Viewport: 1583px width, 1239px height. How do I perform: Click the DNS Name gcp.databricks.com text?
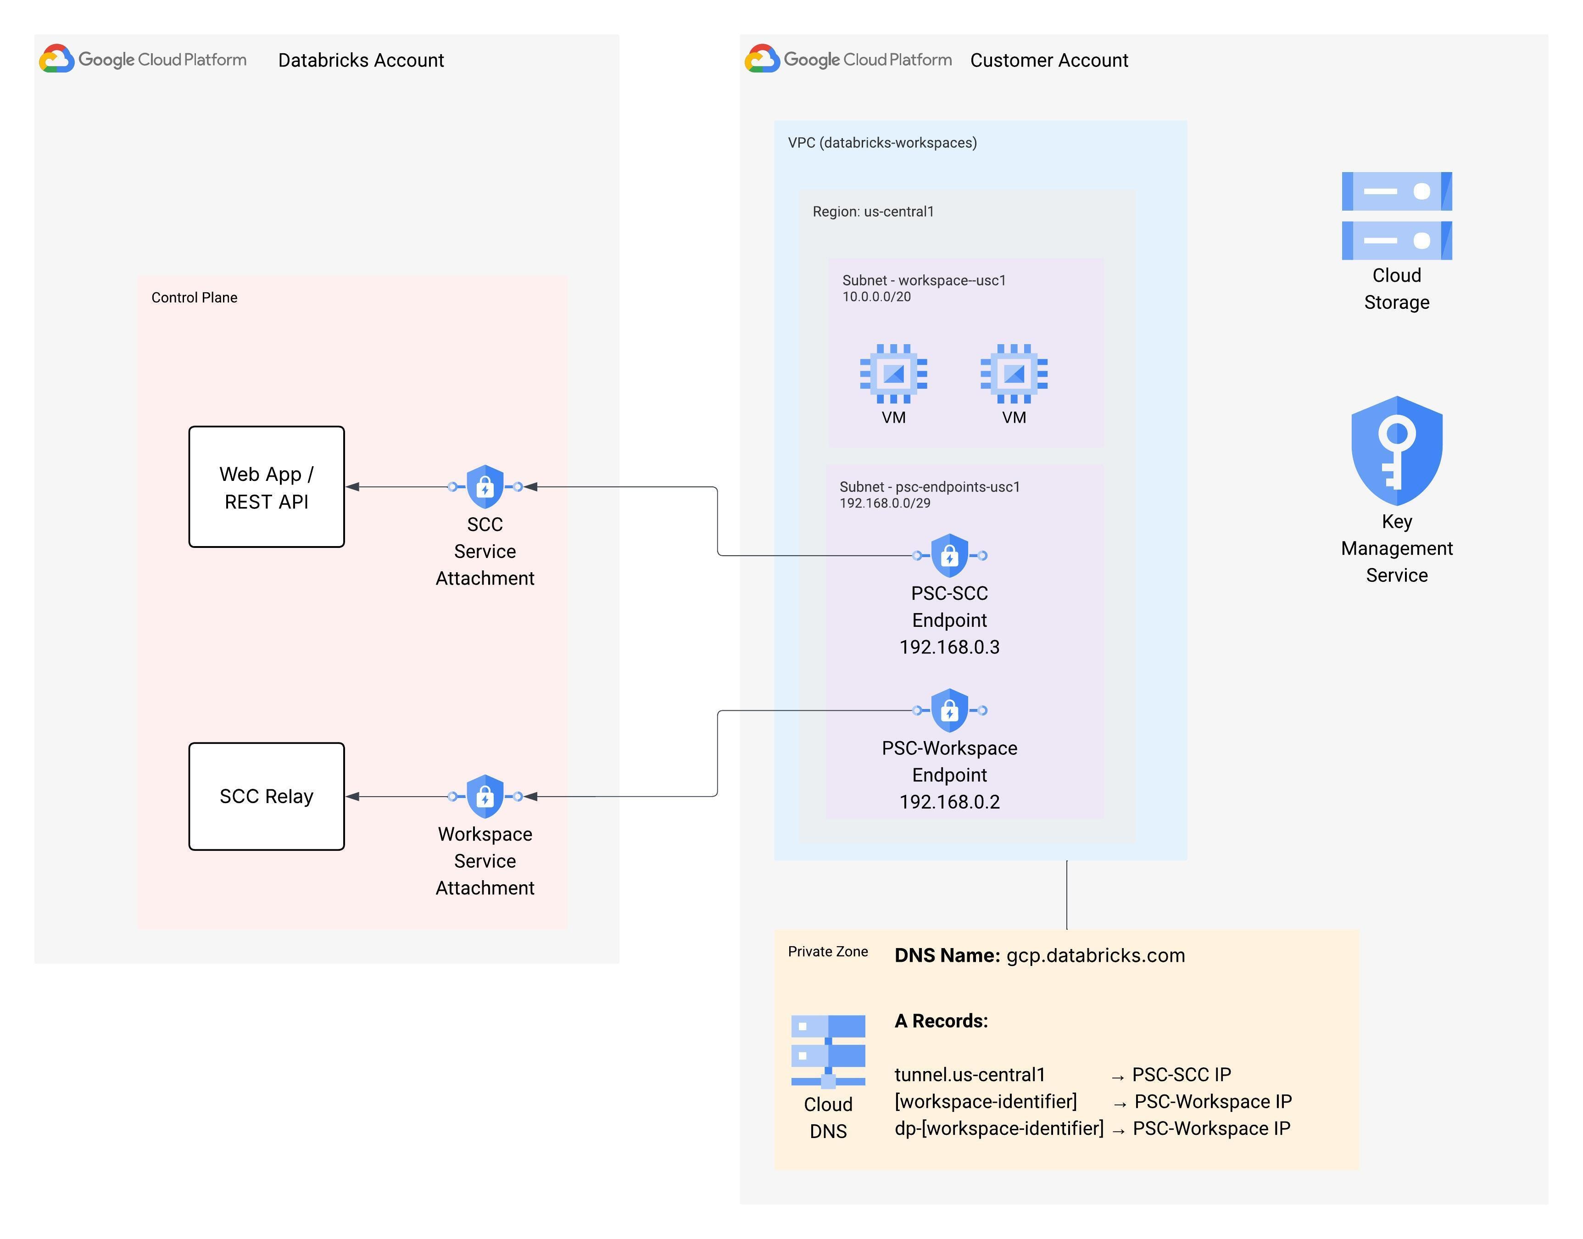point(1039,955)
